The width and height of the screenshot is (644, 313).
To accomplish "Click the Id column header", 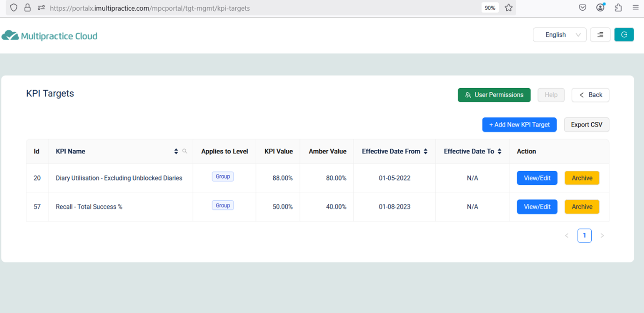I will click(36, 152).
